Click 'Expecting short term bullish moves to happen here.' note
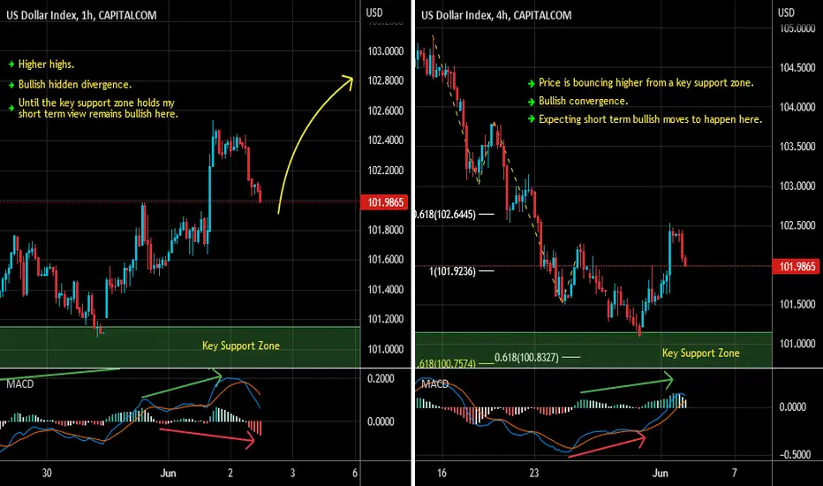 pos(650,119)
